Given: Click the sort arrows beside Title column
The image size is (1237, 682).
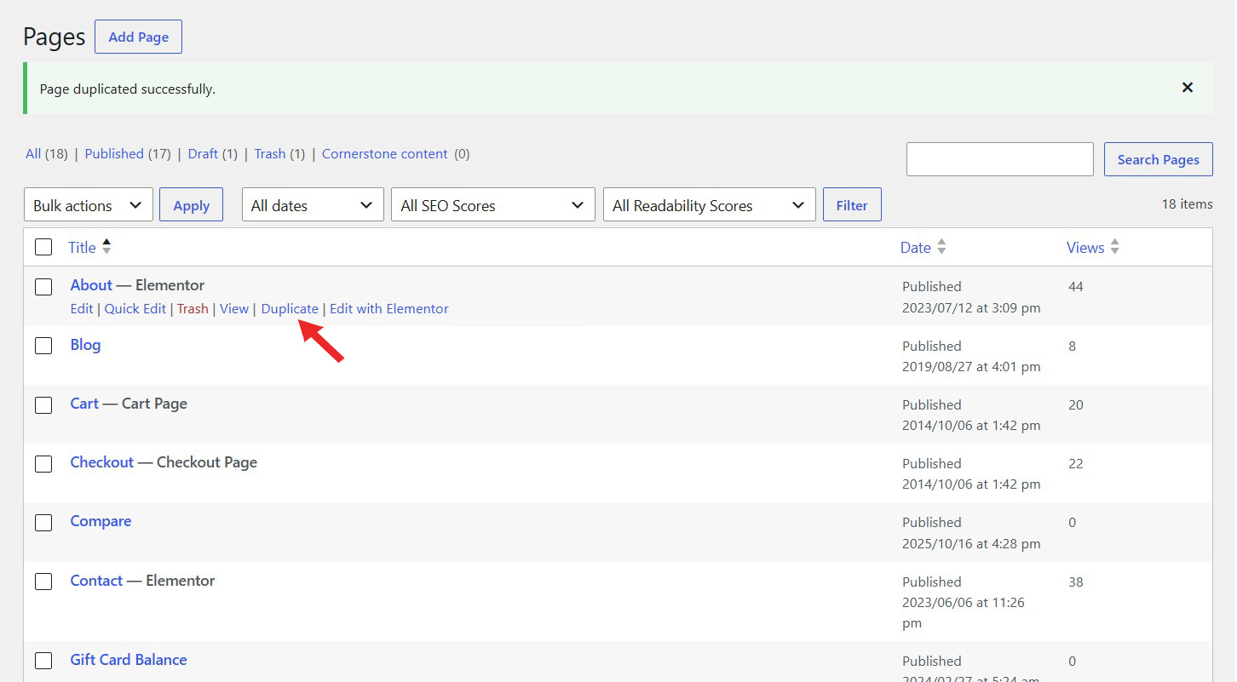Looking at the screenshot, I should click(x=106, y=247).
